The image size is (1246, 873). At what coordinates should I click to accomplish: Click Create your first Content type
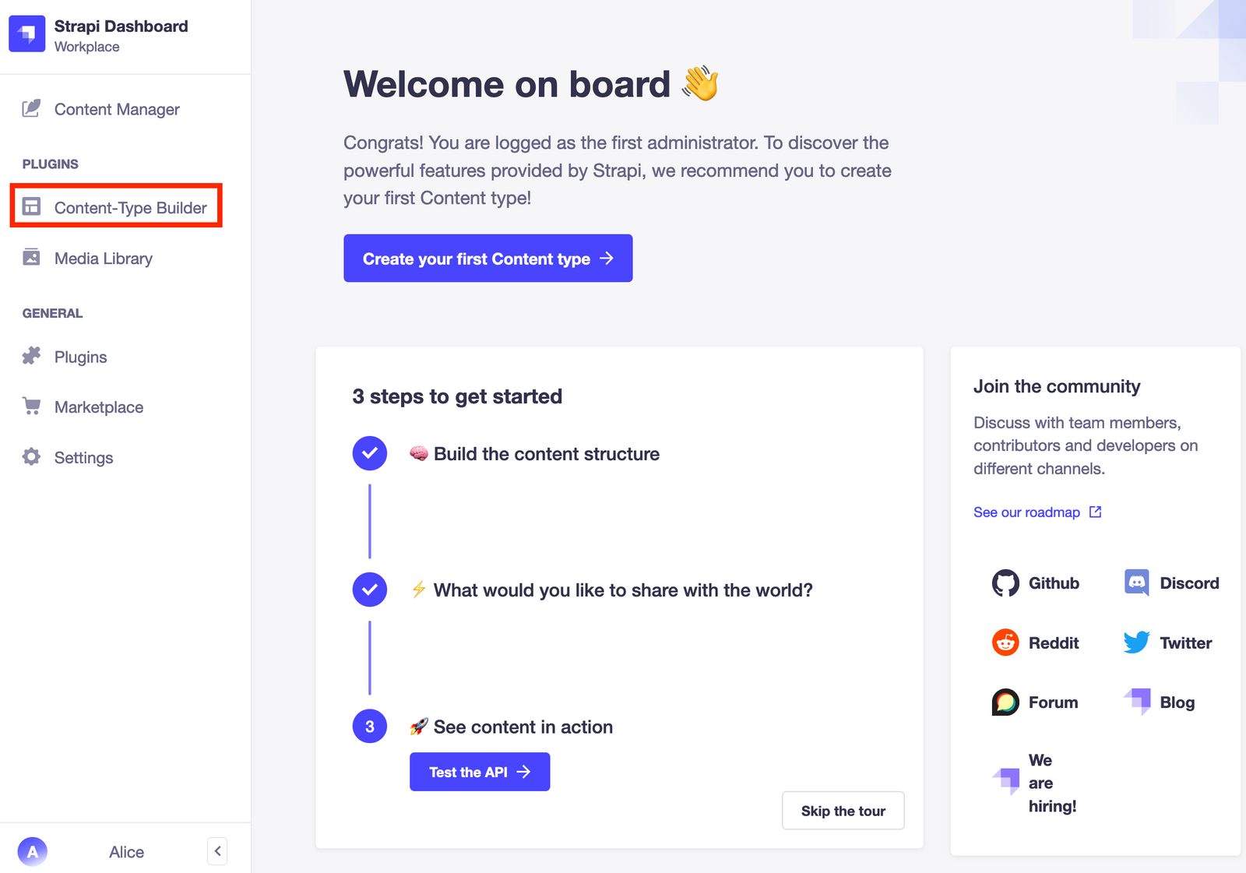pyautogui.click(x=487, y=258)
